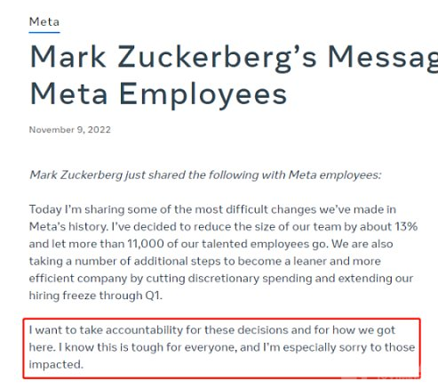Click the "hiring freeze through Q1" line
This screenshot has width=438, height=389.
click(96, 296)
